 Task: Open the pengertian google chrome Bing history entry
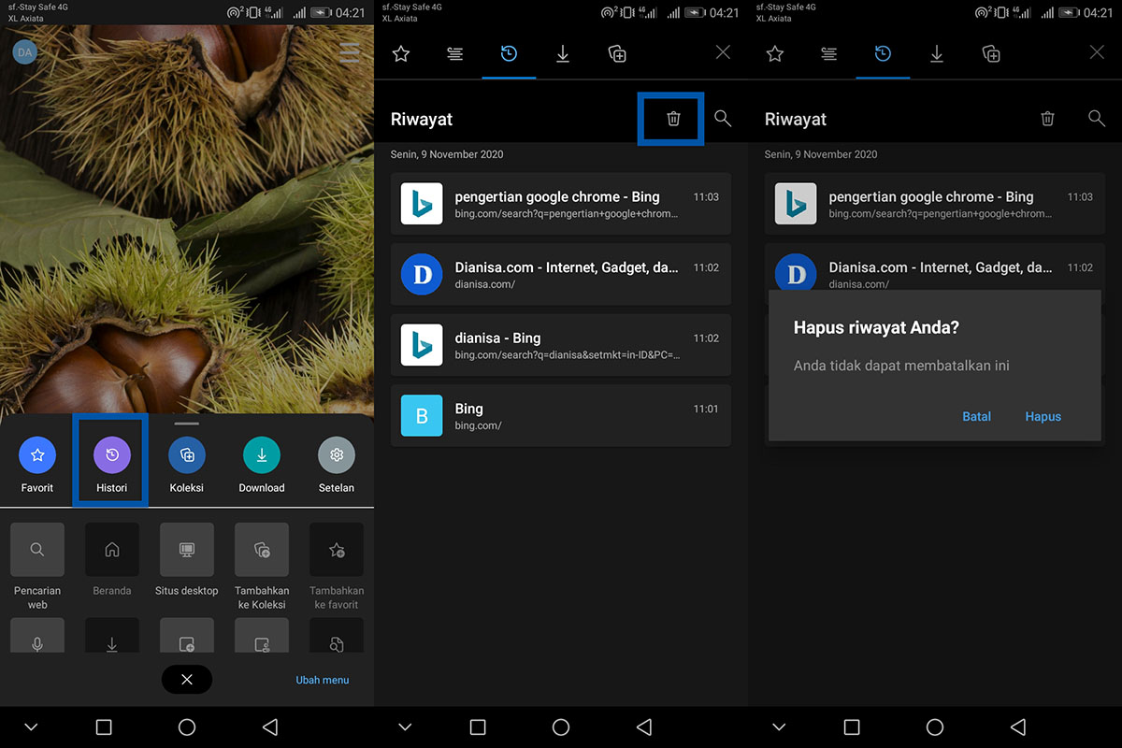[561, 204]
